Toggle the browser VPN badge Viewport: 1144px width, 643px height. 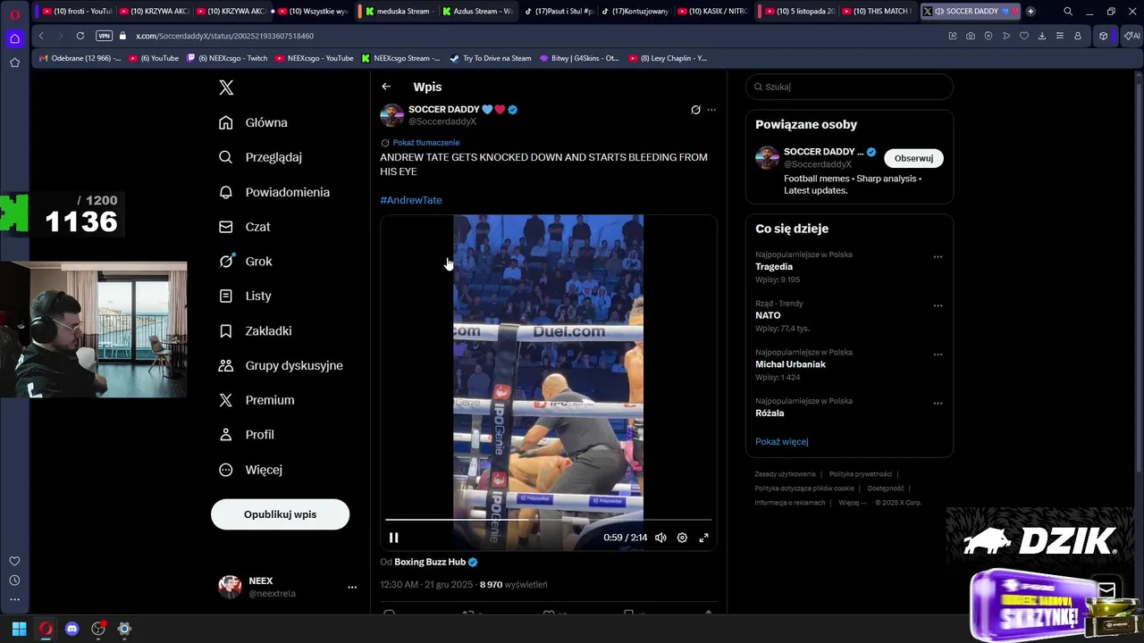pos(104,36)
